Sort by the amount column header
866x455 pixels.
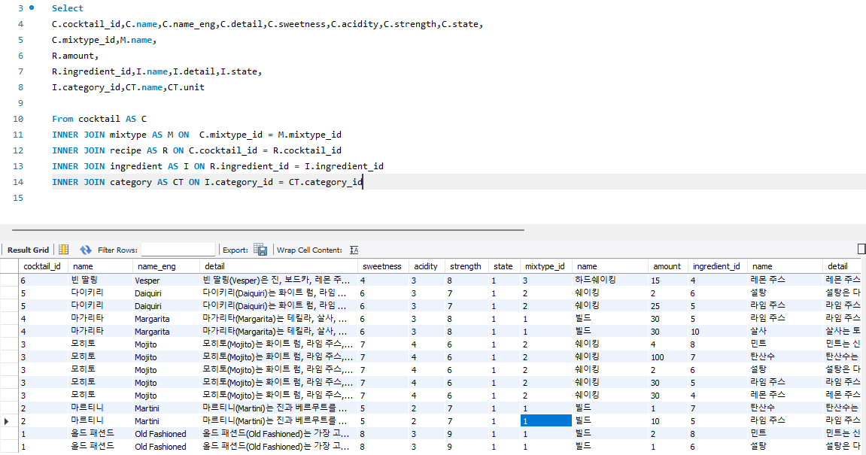pos(667,266)
